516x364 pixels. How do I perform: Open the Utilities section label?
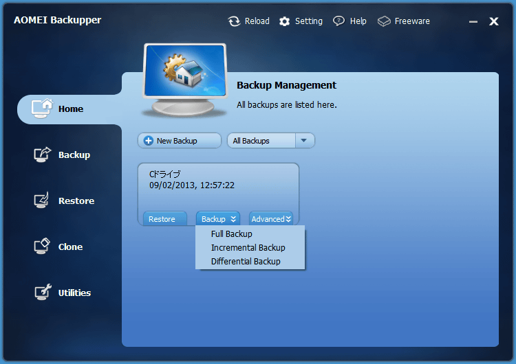pos(75,293)
